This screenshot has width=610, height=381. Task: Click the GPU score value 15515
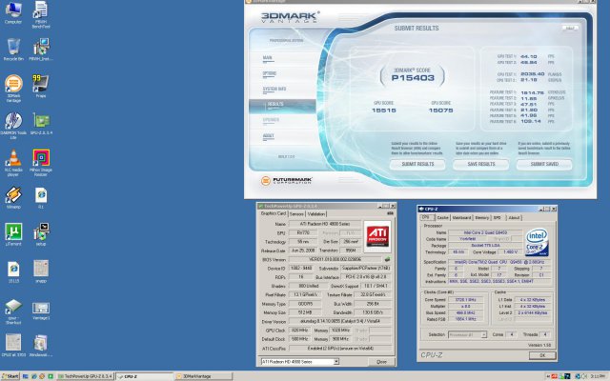[x=383, y=110]
